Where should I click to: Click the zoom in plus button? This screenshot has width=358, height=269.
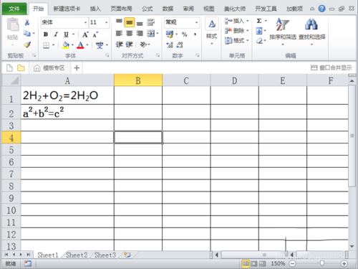(344, 263)
